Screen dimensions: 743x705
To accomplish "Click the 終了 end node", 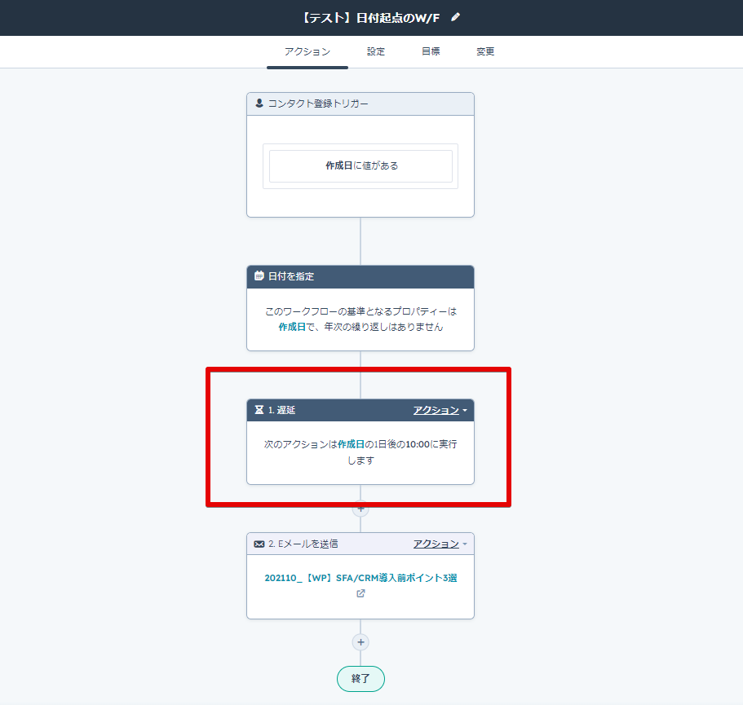I will click(x=360, y=678).
